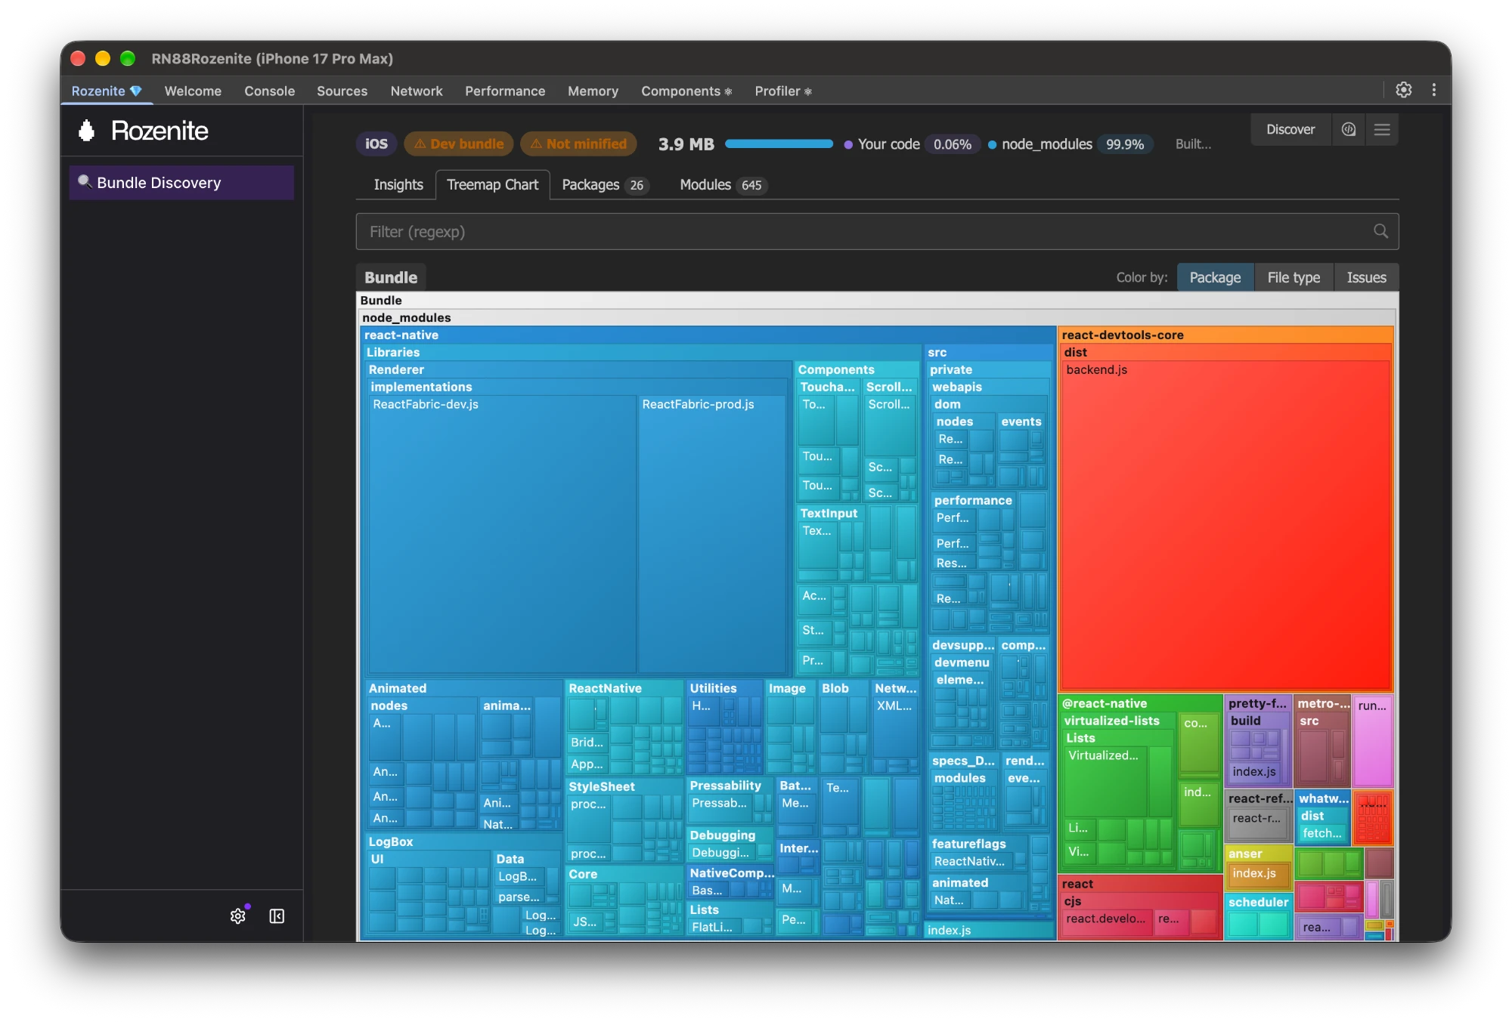Open the hamburger menu next to Discover
Viewport: 1512px width, 1022px height.
click(x=1382, y=130)
